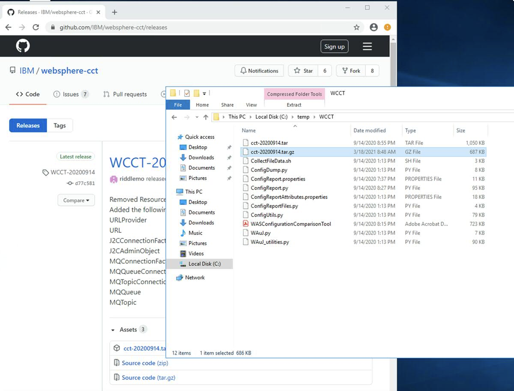514x391 pixels.
Task: Select the cct-20200914.tar file
Action: (x=270, y=143)
